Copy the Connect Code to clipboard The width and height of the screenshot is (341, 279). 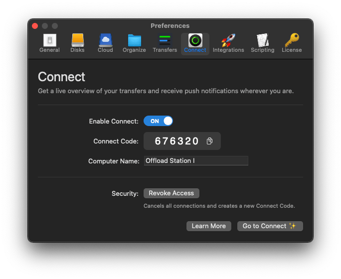210,141
